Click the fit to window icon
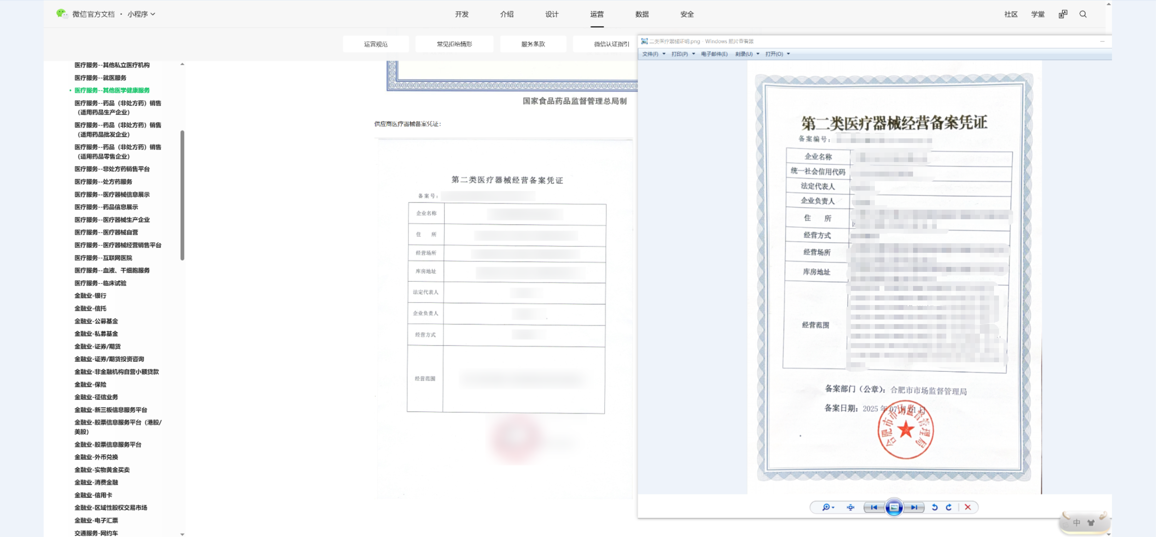The image size is (1156, 537). pyautogui.click(x=850, y=507)
